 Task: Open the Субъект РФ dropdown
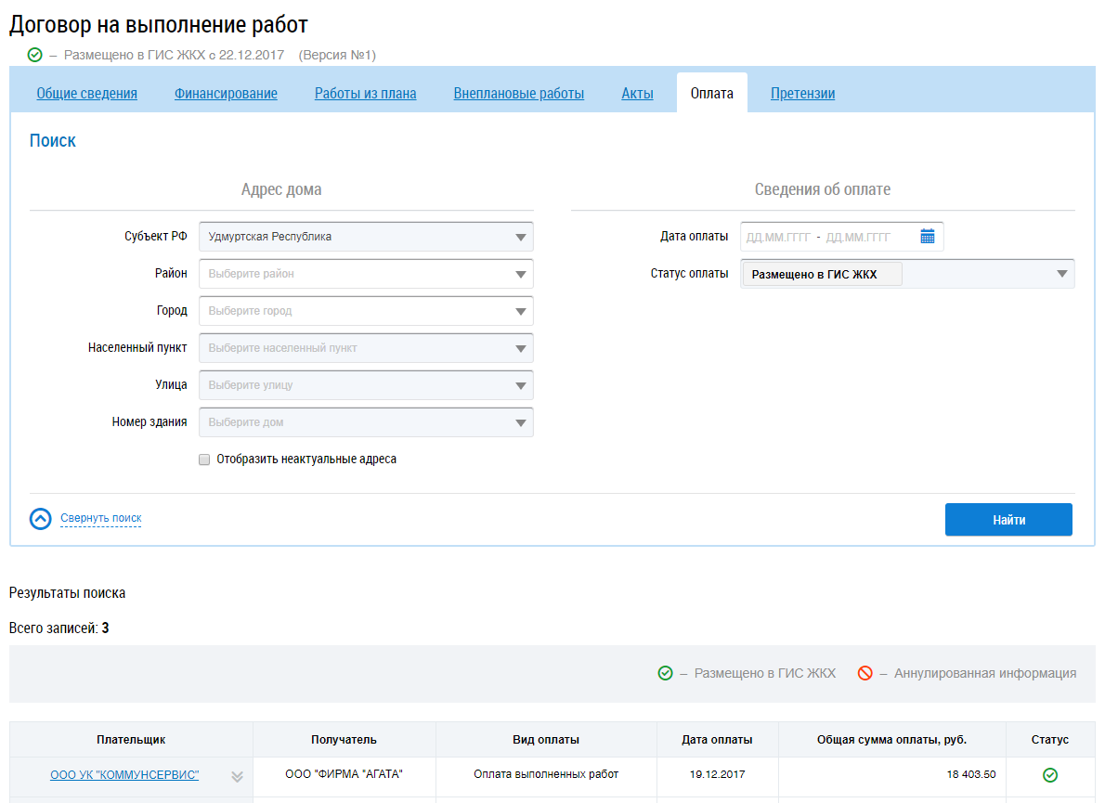pos(366,237)
